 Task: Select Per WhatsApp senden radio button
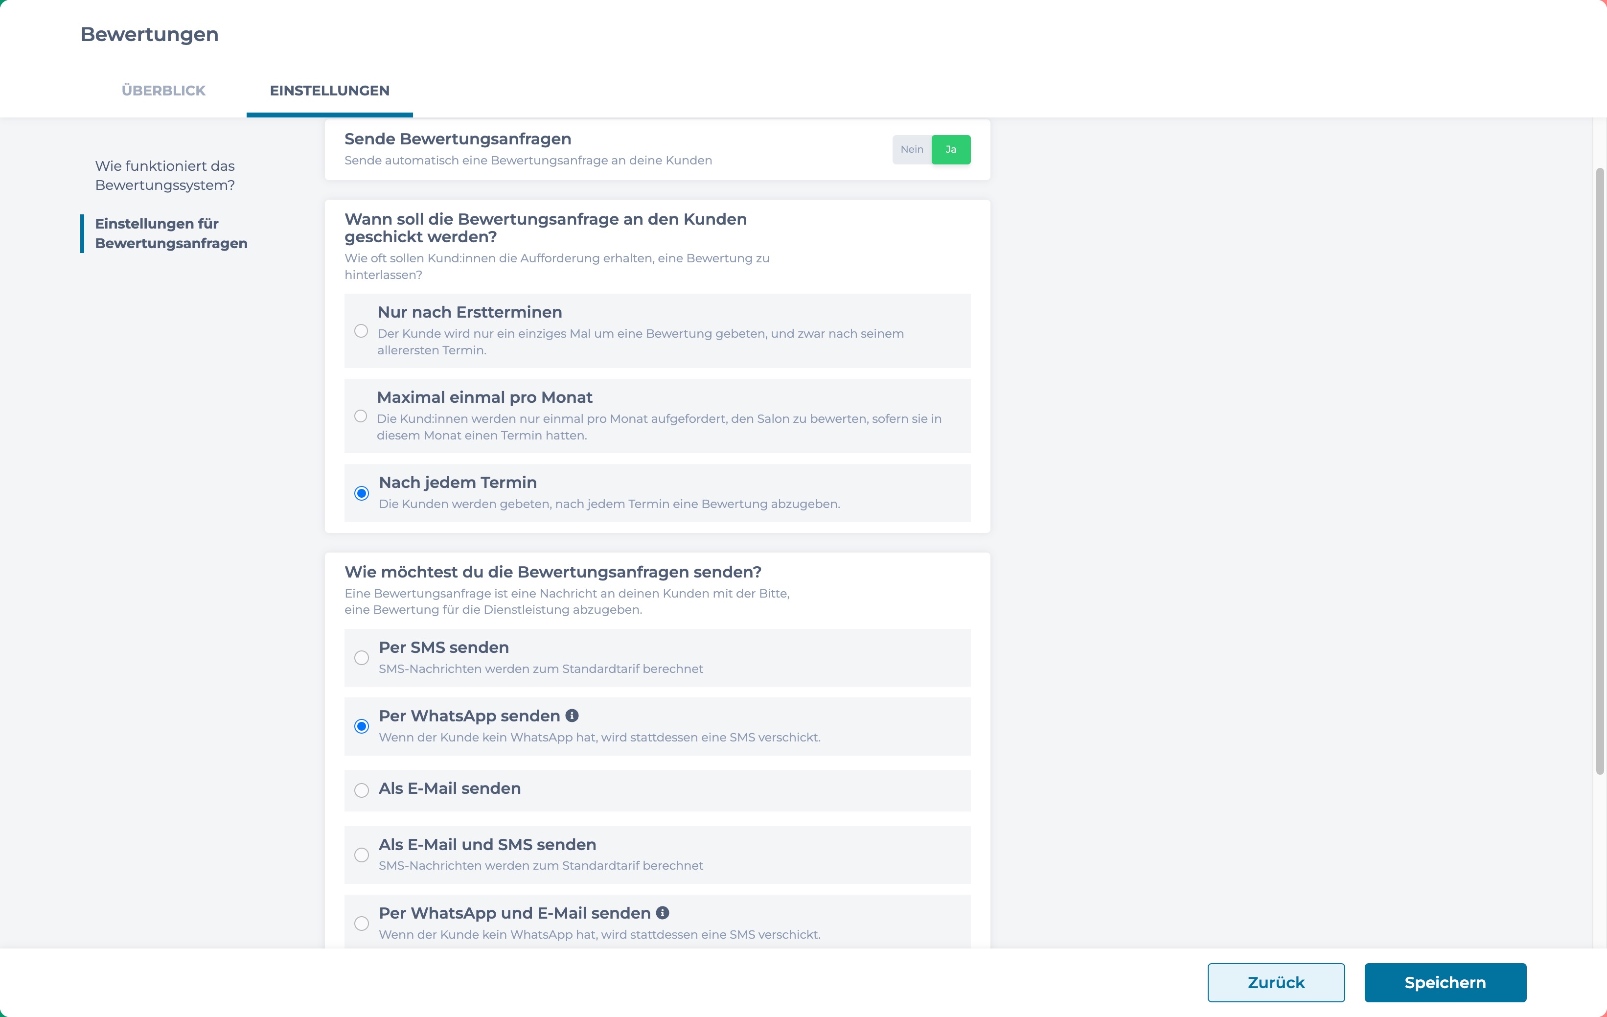(362, 726)
